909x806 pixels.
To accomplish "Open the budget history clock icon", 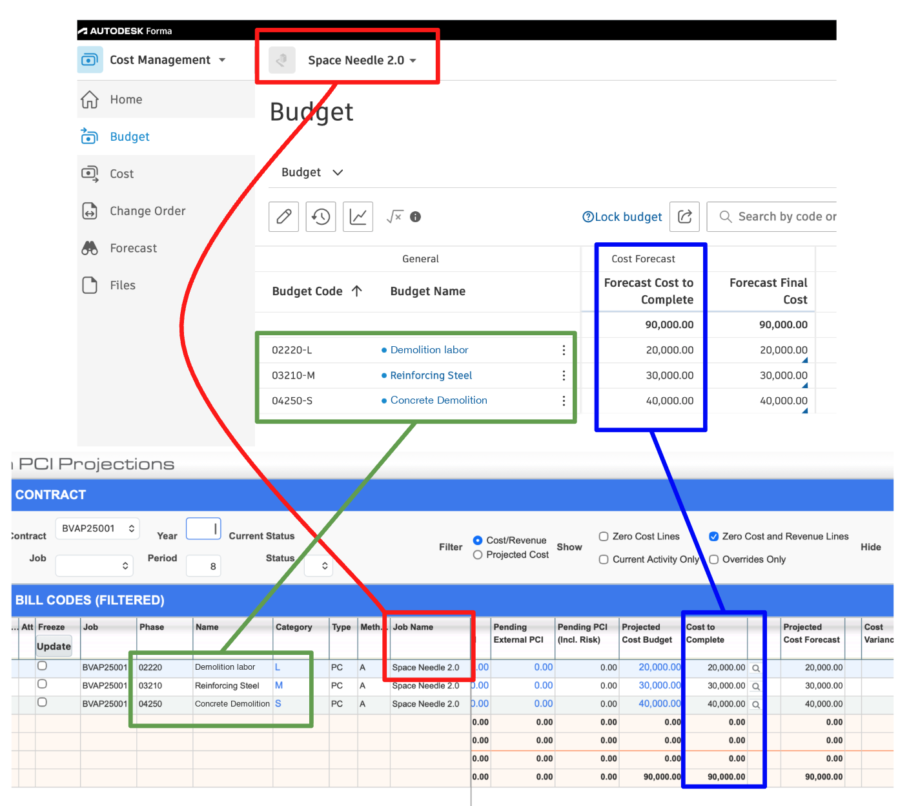I will (321, 216).
